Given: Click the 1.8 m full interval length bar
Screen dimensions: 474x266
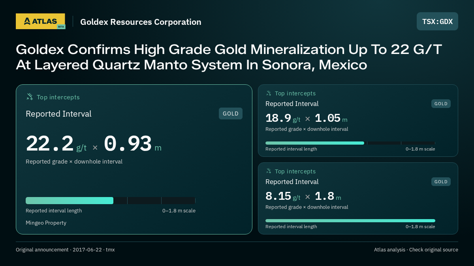Looking at the screenshot, I should pos(350,221).
